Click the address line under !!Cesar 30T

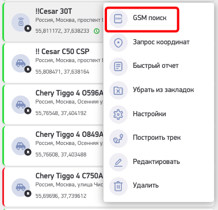(69, 20)
